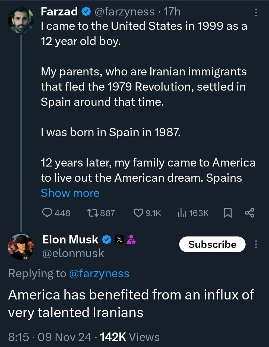This screenshot has height=347, width=269.
Task: Tap the purple subscriber star badge
Action: [131, 239]
